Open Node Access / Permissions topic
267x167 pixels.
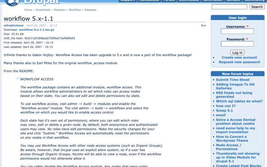click(228, 147)
